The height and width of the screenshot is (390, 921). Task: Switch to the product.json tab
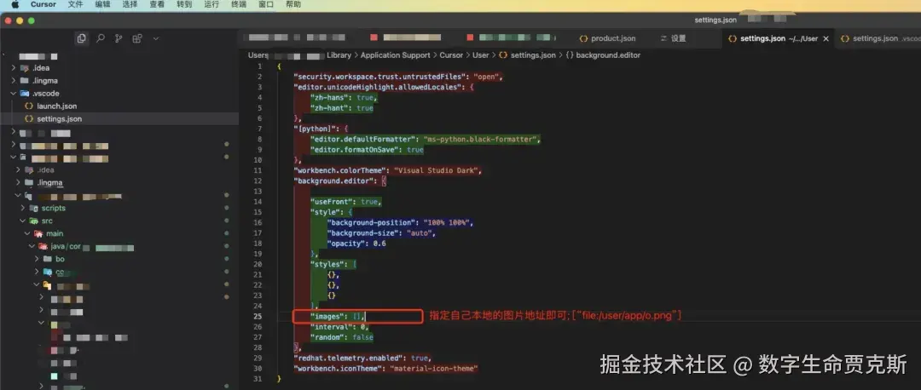point(607,38)
